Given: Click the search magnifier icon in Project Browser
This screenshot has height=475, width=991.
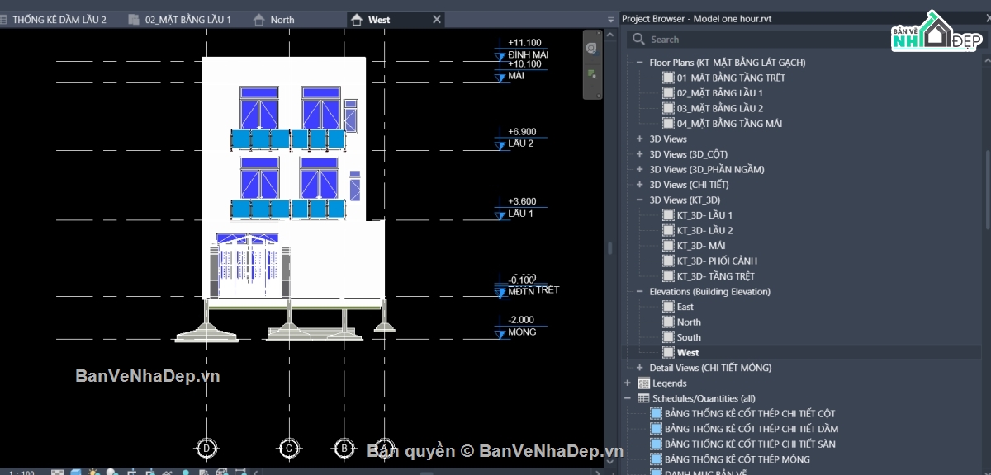Looking at the screenshot, I should click(x=638, y=39).
